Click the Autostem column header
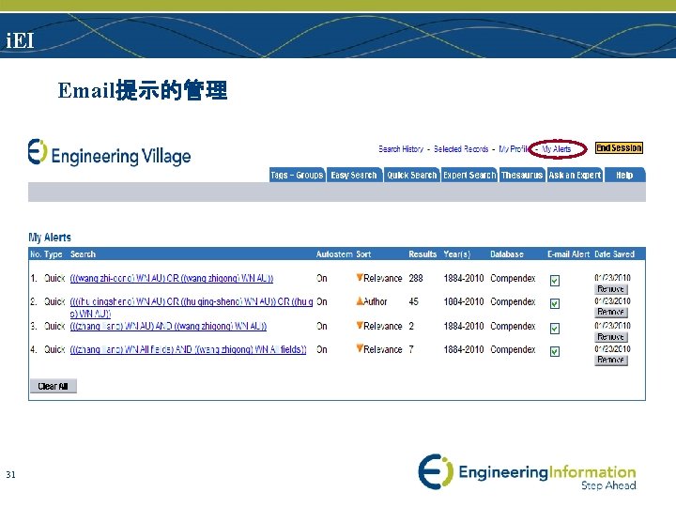The width and height of the screenshot is (676, 507). tap(334, 253)
